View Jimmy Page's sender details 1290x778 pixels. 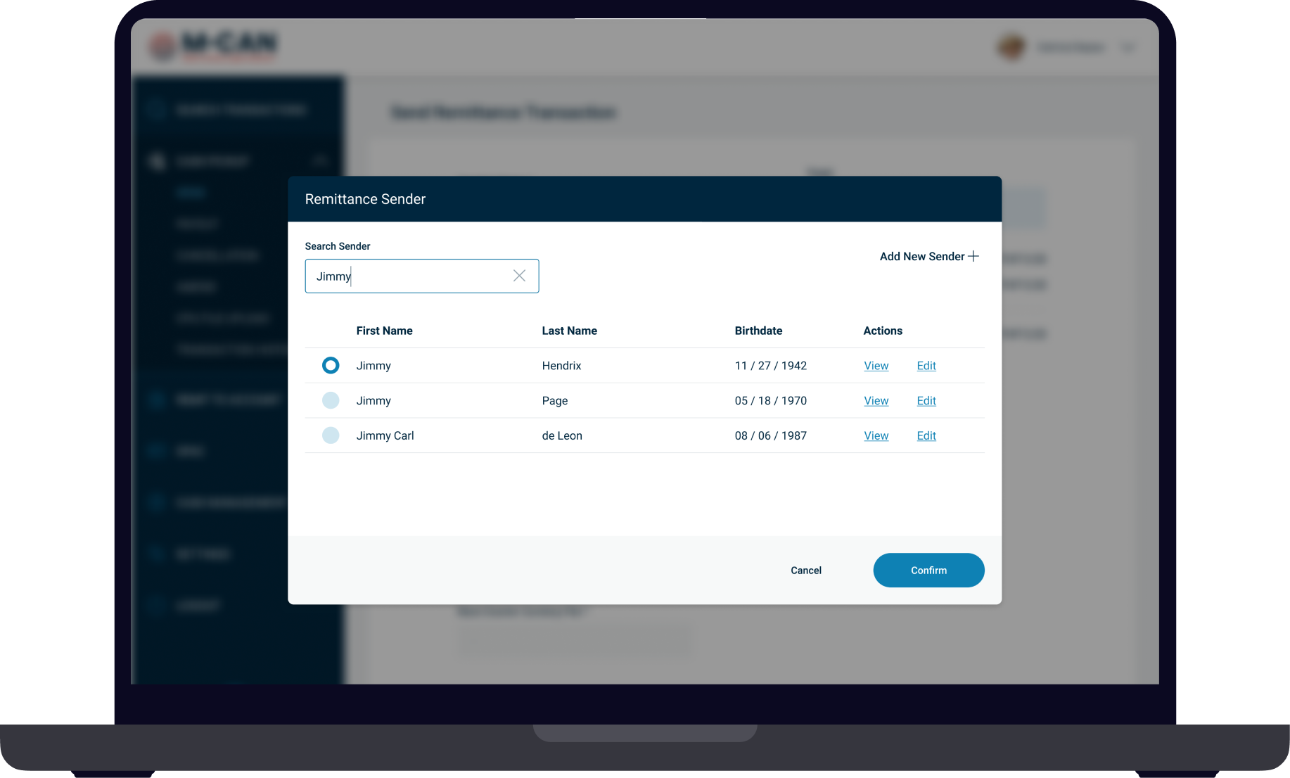pyautogui.click(x=876, y=401)
